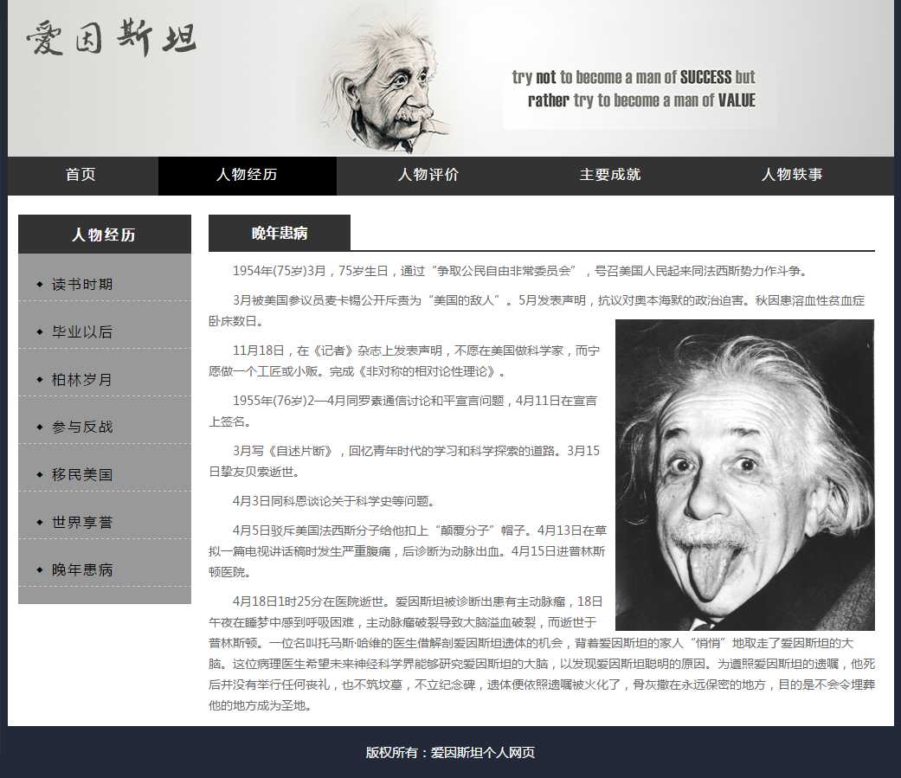Click 晚年患病 sidebar link
The image size is (901, 778).
pos(82,570)
